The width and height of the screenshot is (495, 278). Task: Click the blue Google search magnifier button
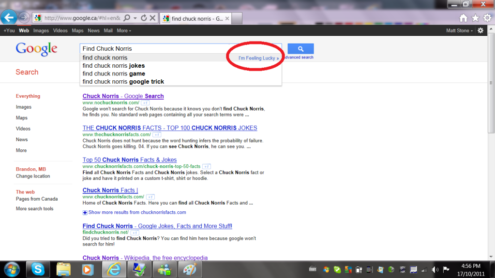300,49
